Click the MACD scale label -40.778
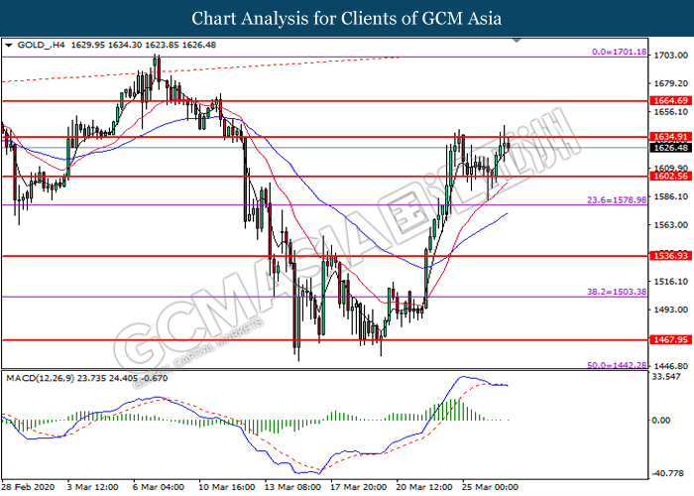The image size is (694, 496). 667,473
